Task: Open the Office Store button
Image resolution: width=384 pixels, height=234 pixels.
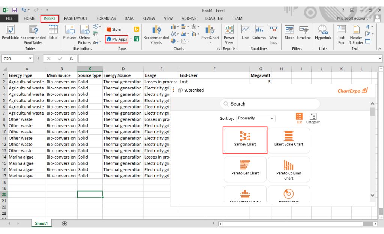Action: (113, 29)
